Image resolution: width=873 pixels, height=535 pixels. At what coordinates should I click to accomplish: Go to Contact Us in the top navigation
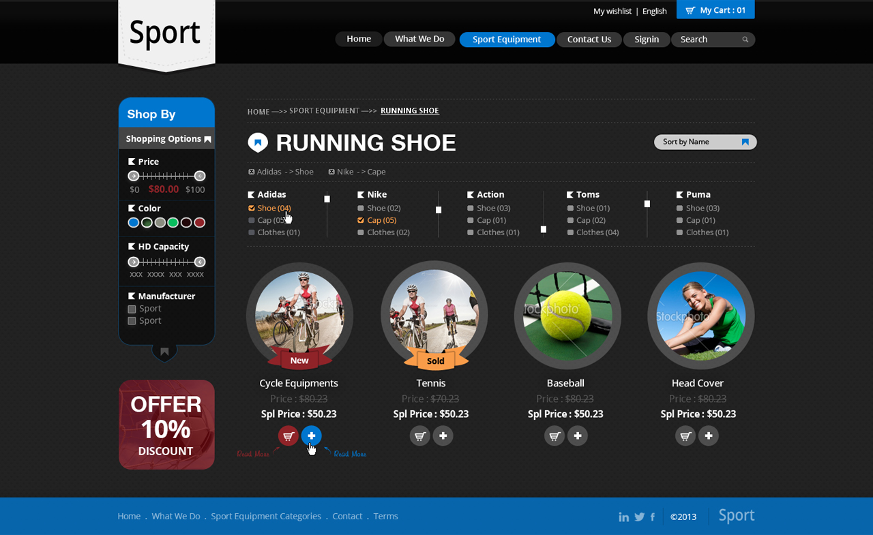click(589, 40)
